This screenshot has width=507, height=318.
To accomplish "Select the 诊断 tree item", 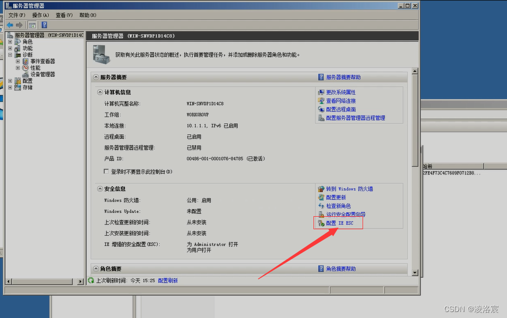I will tap(27, 55).
